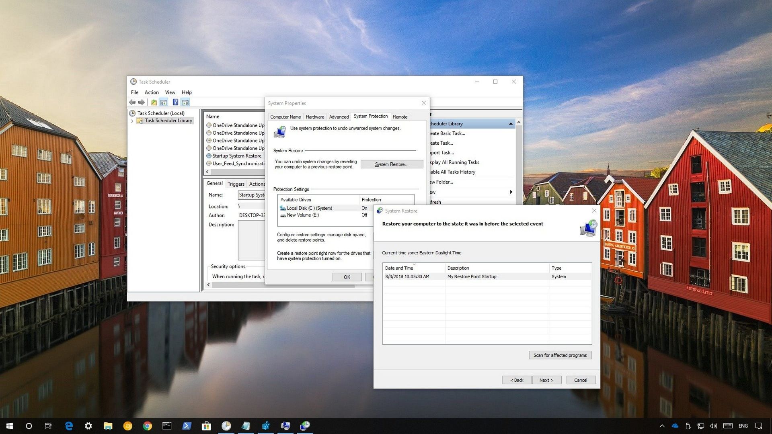Viewport: 772px width, 434px height.
Task: Open Help using the question-mark toolbar icon
Action: pos(176,102)
